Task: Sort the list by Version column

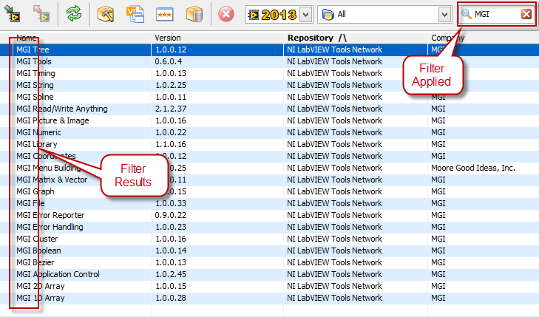Action: tap(167, 37)
